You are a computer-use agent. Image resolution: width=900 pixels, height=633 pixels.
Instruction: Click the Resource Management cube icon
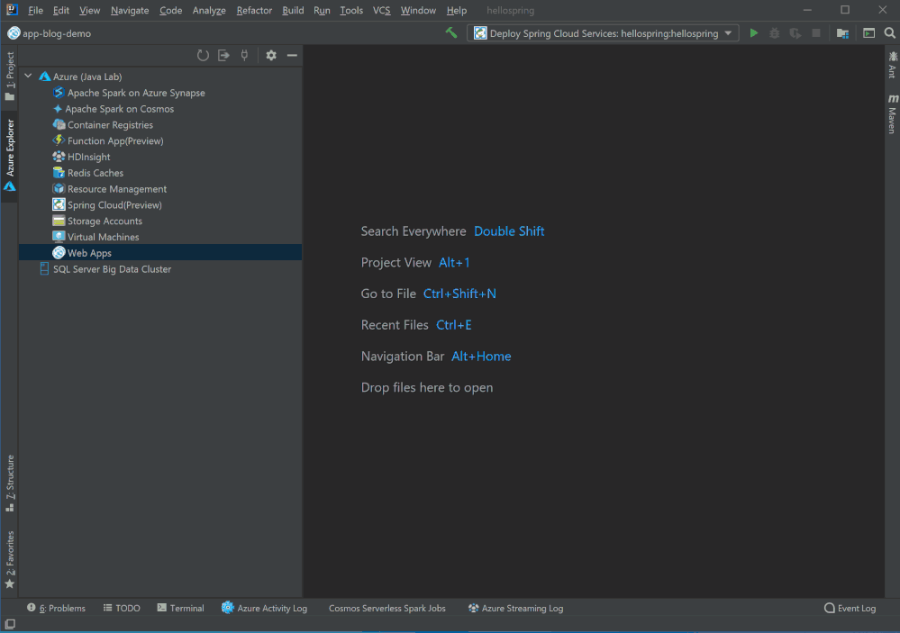(x=59, y=189)
